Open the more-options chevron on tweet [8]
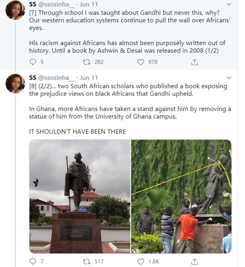The width and height of the screenshot is (245, 267). pos(229,78)
